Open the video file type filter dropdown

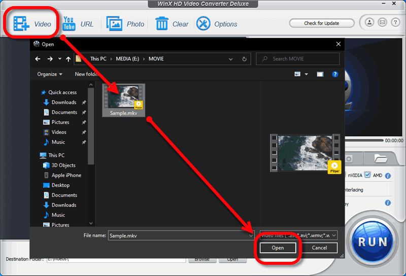(298, 235)
